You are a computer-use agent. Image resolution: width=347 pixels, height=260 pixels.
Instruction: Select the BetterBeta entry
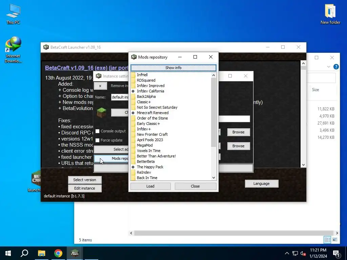(146, 161)
